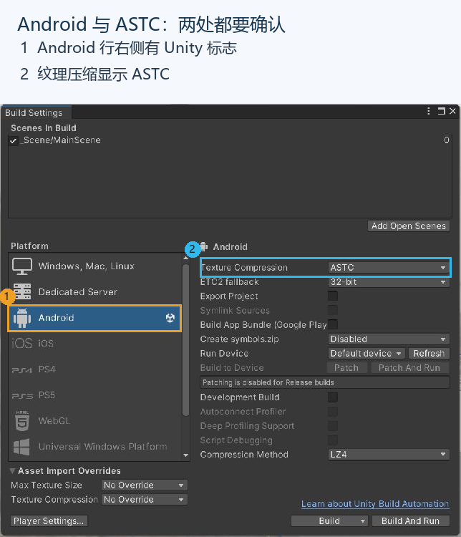Click the platform list scroll-down arrow
This screenshot has height=537, width=461.
click(185, 455)
